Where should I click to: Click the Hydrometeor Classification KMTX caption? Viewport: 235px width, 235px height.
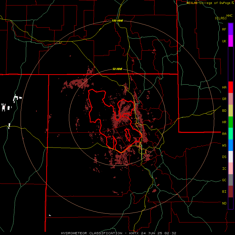tap(119, 233)
